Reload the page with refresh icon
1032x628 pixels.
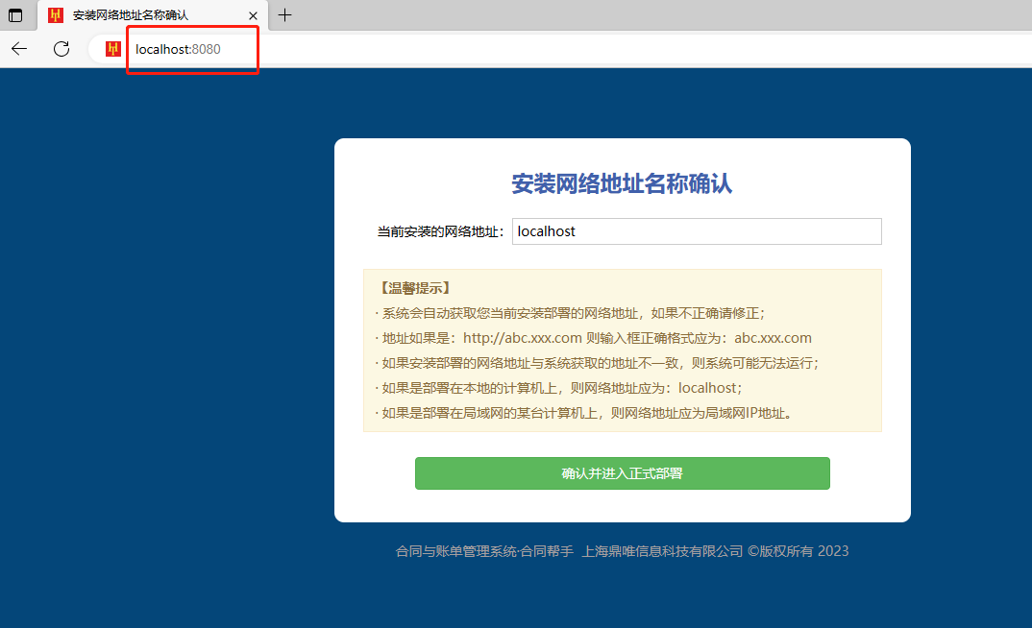tap(61, 49)
